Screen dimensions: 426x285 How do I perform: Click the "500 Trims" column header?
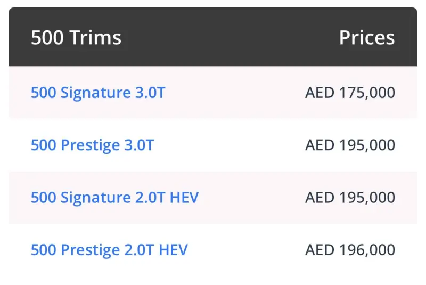click(76, 38)
